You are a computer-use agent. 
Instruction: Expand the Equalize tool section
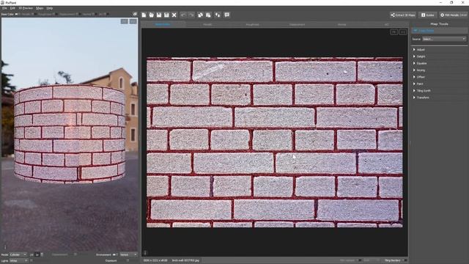439,64
